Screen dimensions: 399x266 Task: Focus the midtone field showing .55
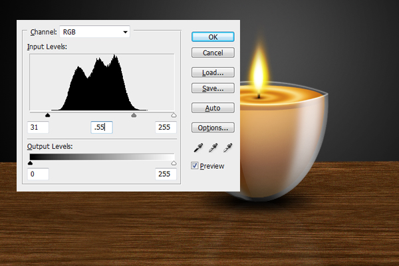click(x=102, y=127)
